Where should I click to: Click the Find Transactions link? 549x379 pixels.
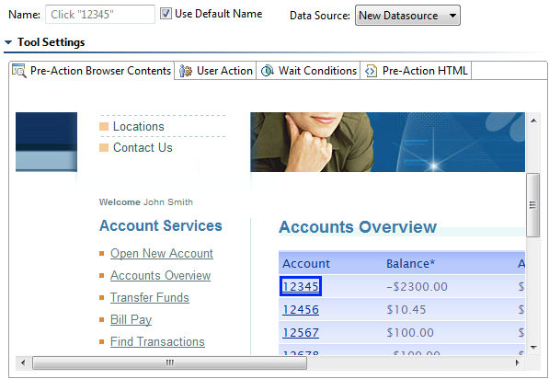click(x=157, y=341)
